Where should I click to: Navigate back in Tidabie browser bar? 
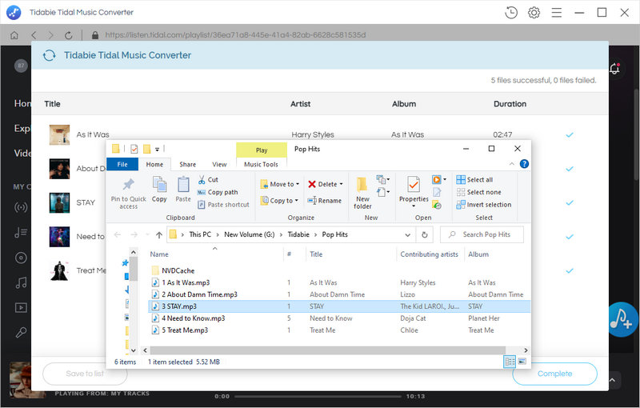point(34,35)
